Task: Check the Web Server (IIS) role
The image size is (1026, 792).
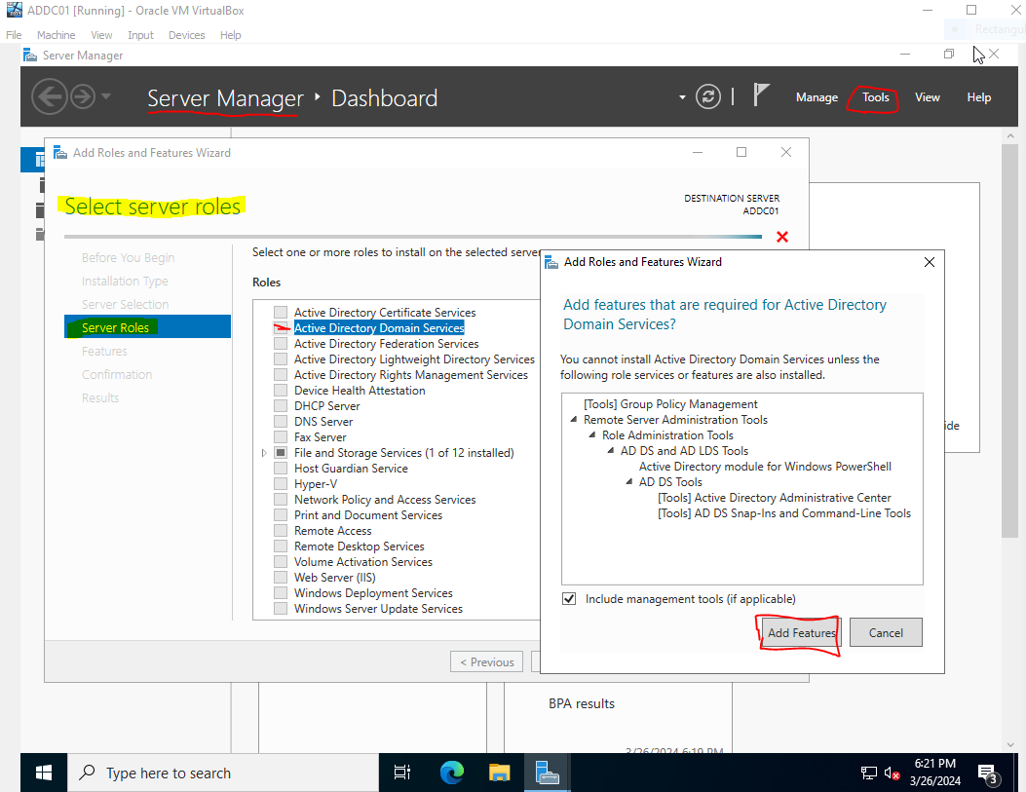Action: point(281,577)
